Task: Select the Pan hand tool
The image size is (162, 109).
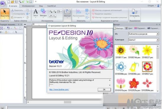Action: pyautogui.click(x=51, y=16)
